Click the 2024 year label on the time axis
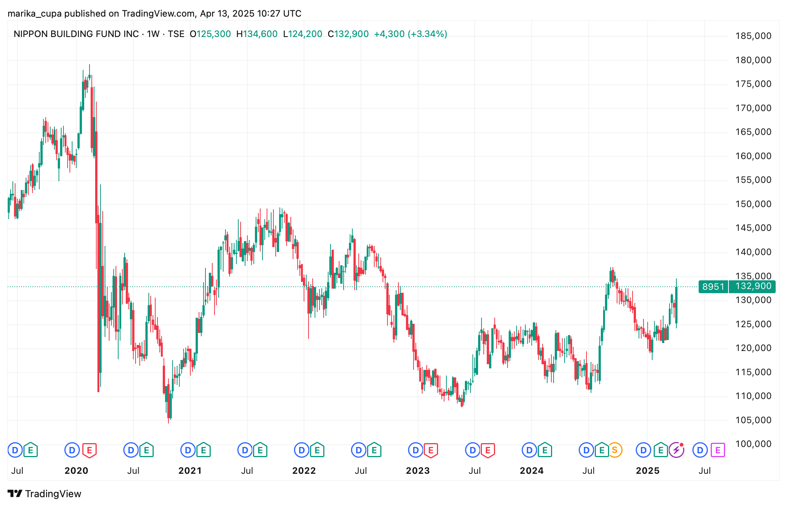 [532, 471]
